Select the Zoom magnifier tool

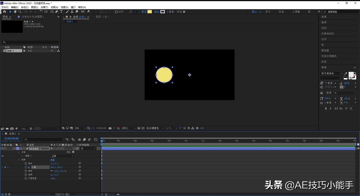(x=20, y=12)
